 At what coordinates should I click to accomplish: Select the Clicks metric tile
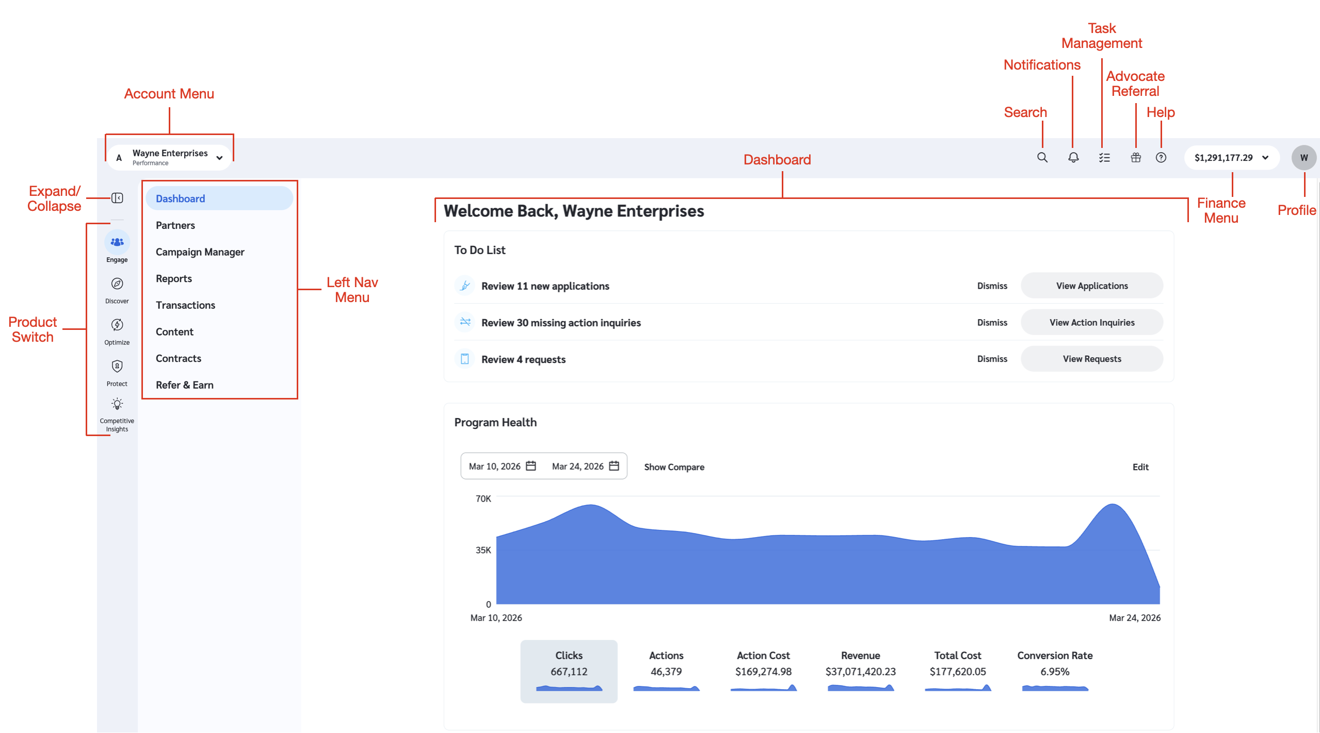(569, 670)
